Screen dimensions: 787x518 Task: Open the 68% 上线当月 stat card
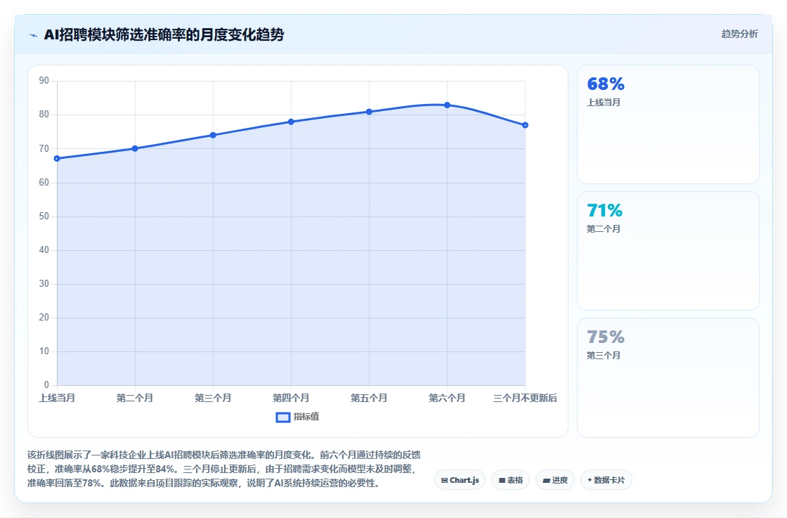click(668, 124)
